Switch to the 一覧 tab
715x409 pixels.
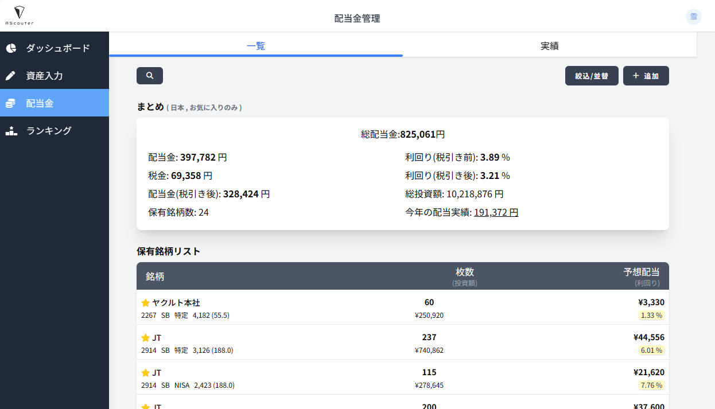(x=256, y=46)
